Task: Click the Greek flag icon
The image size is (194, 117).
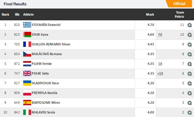Action: [27, 25]
